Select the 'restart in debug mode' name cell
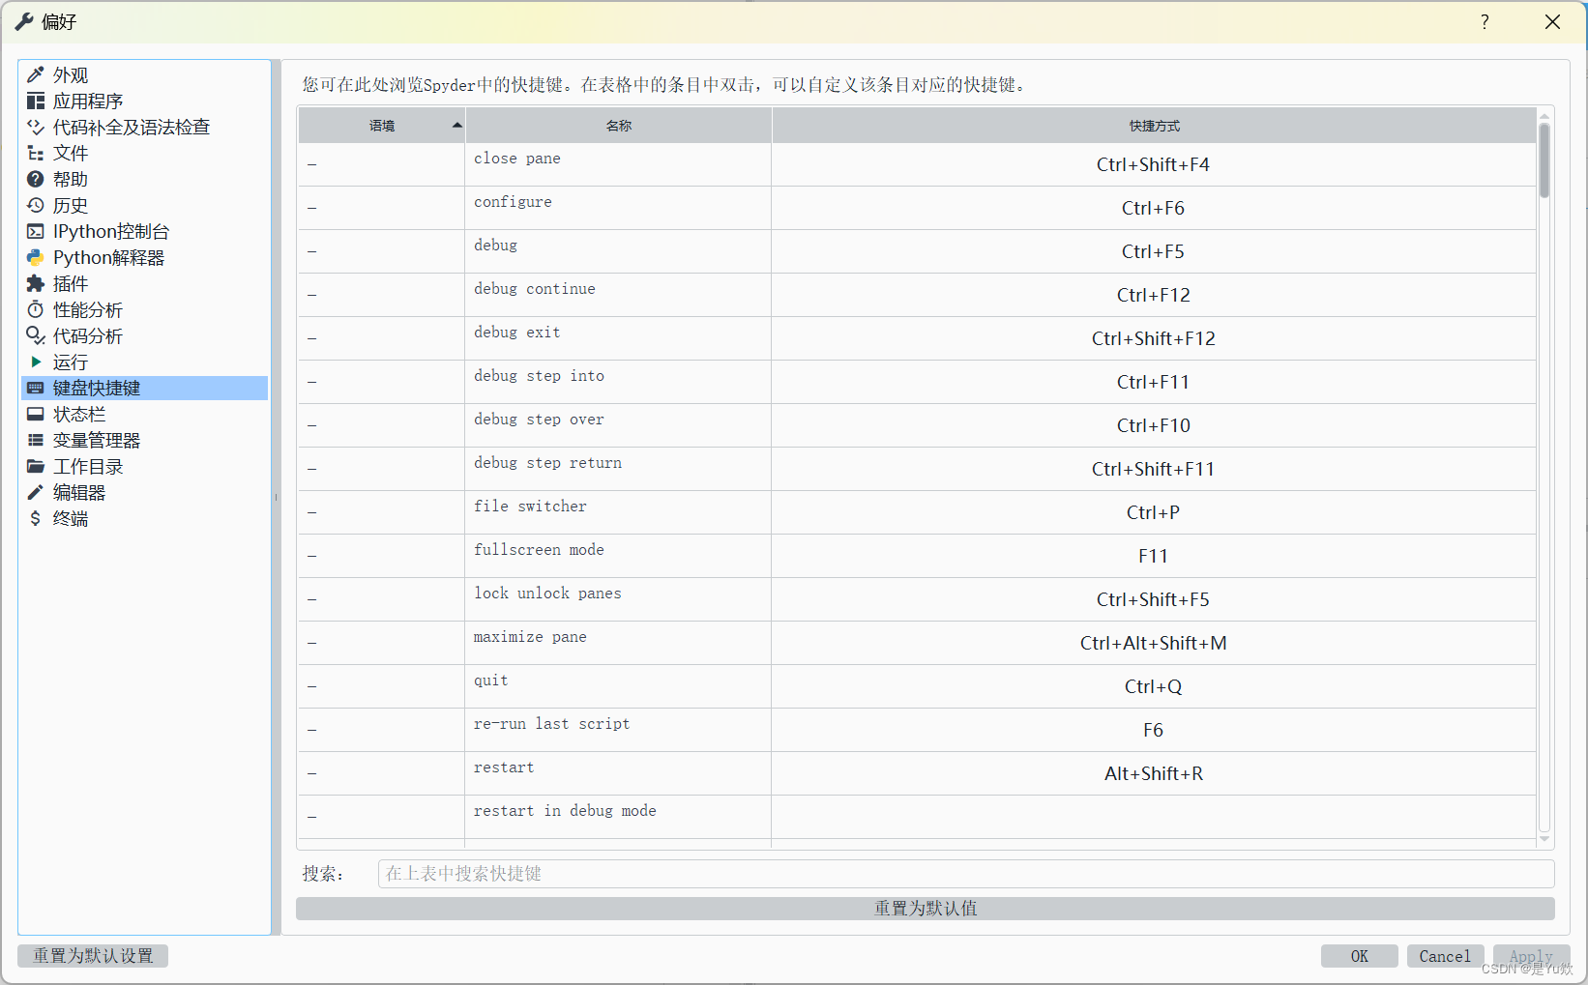Screen dimensions: 1588x985 pyautogui.click(x=618, y=817)
